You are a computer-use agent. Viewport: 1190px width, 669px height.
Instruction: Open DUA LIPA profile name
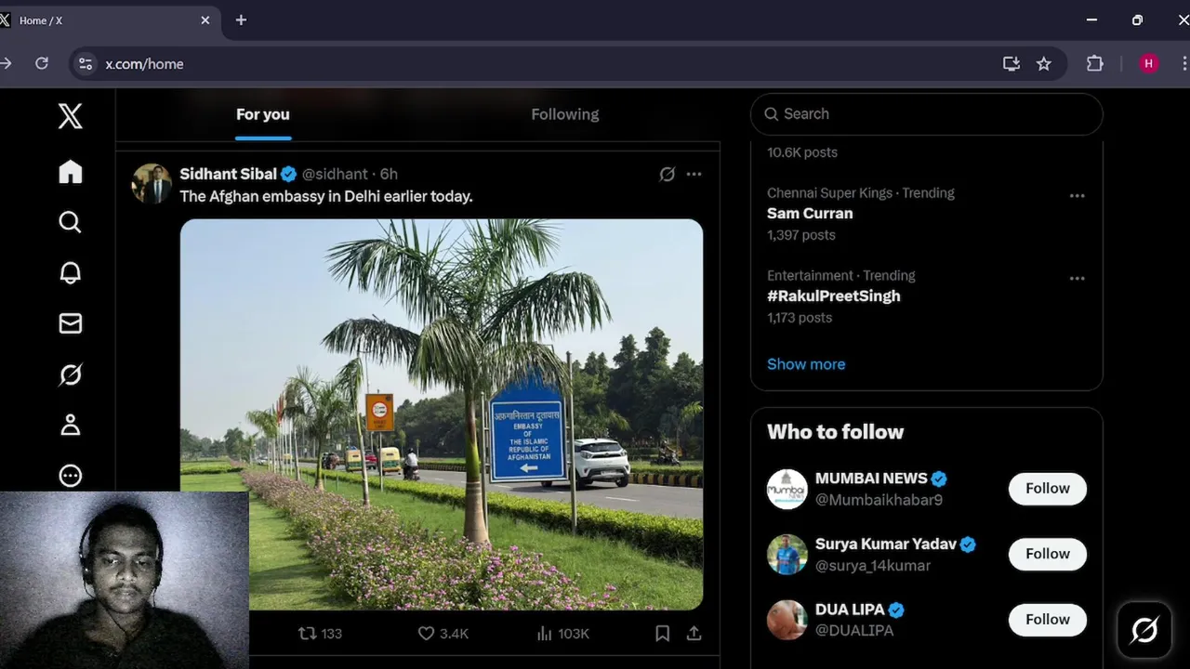850,610
